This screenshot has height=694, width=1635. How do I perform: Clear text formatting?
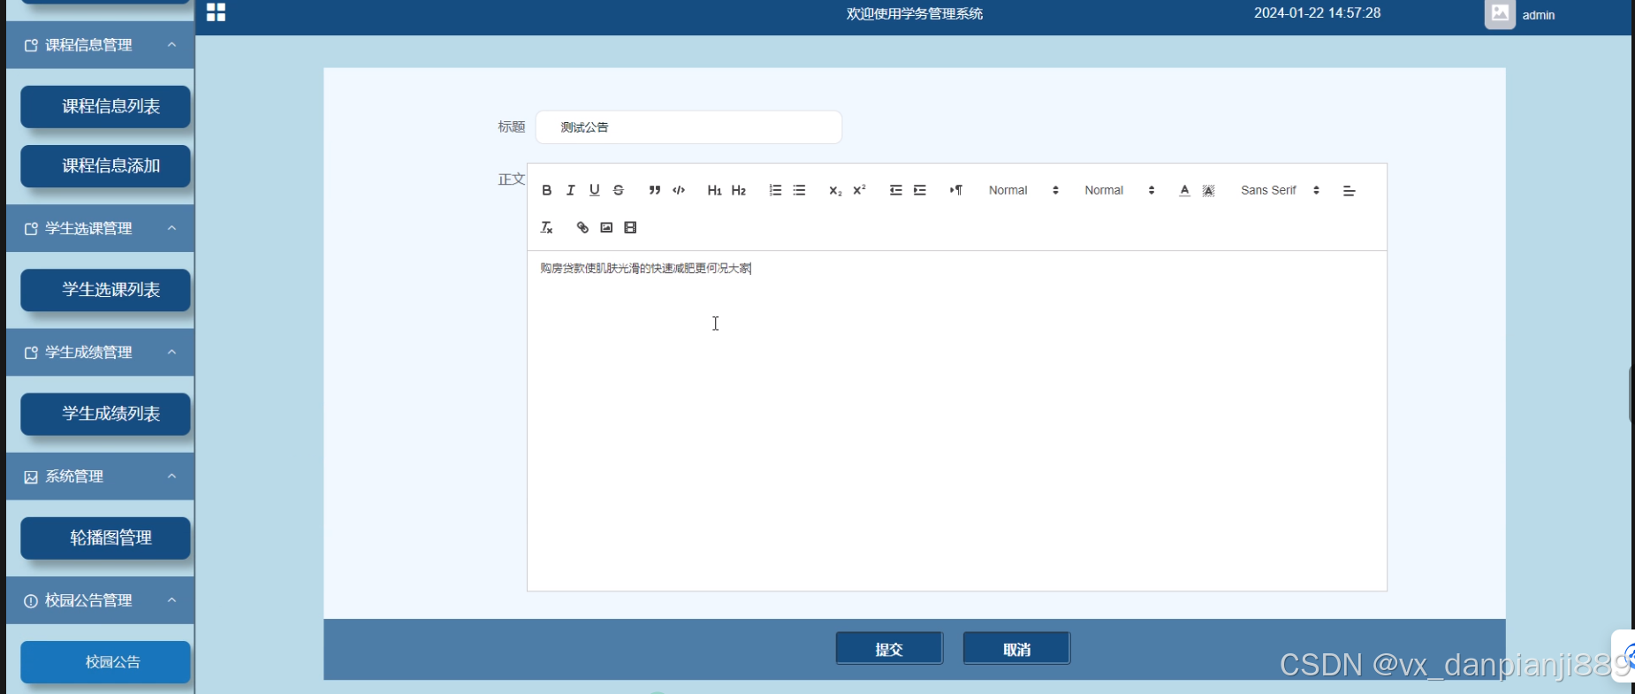pyautogui.click(x=547, y=227)
